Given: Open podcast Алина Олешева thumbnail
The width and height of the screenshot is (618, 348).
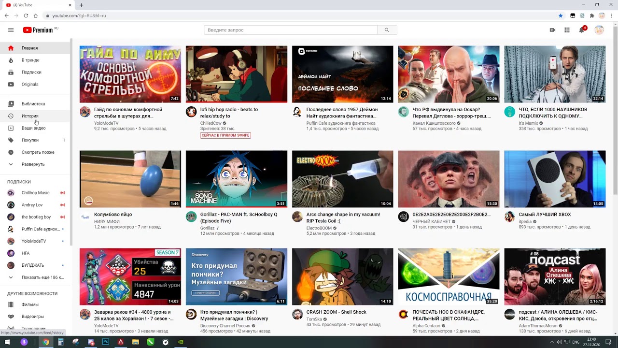Looking at the screenshot, I should 555,276.
